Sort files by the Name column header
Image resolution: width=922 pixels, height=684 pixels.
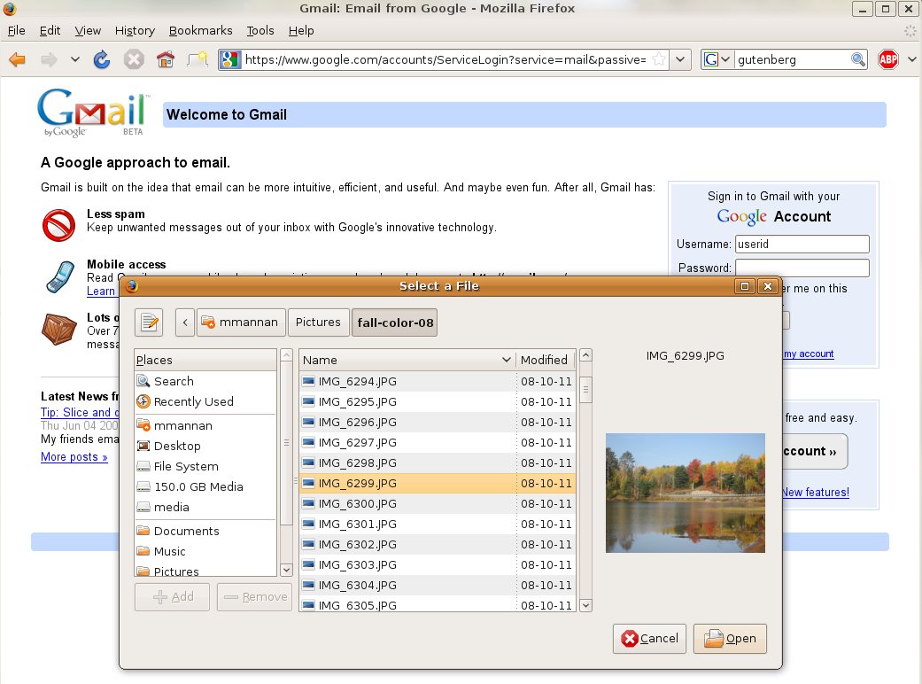click(407, 360)
